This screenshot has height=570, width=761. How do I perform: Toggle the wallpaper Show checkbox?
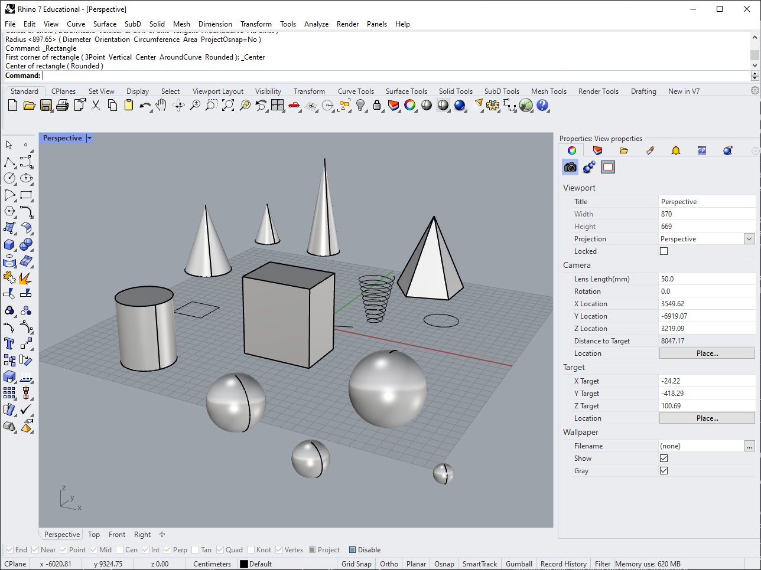pos(664,458)
